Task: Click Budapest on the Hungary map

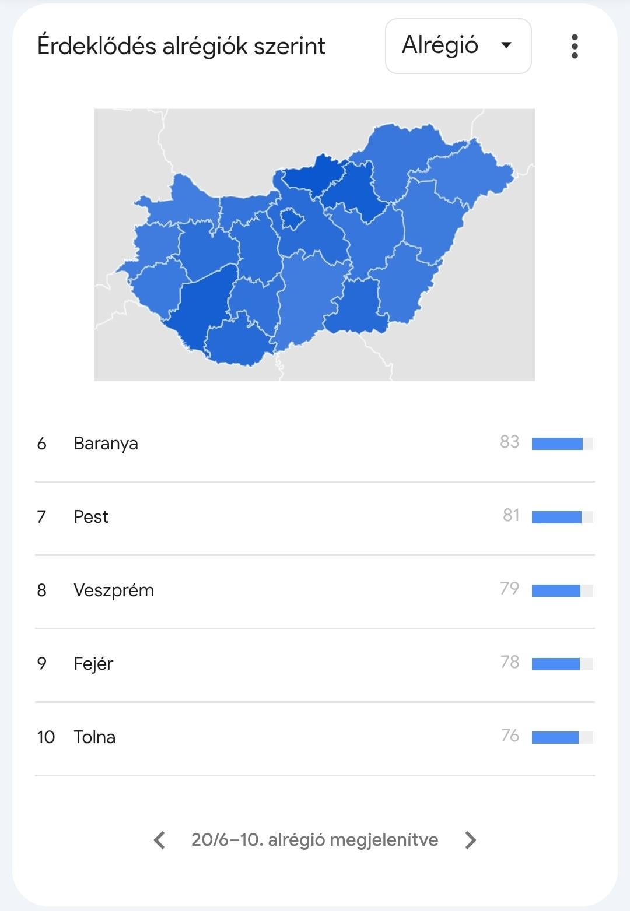Action: tap(292, 220)
